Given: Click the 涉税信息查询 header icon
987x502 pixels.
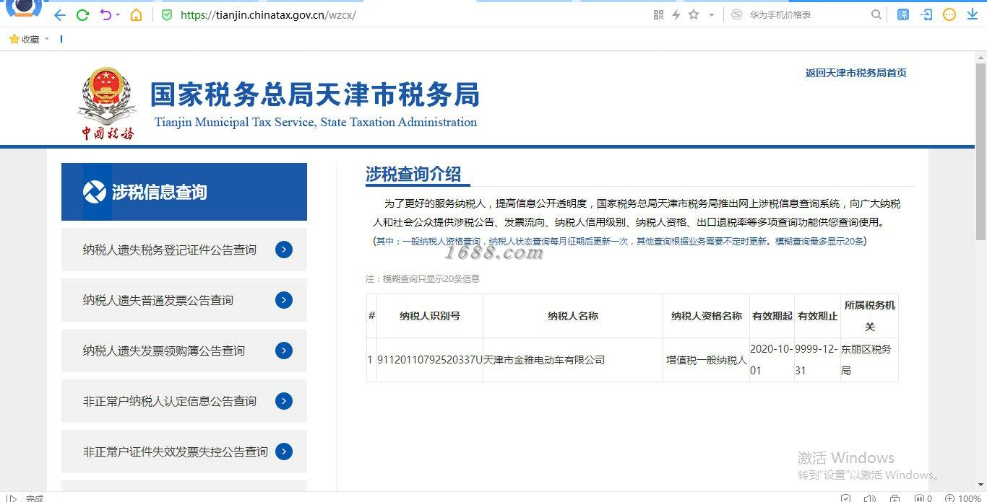Looking at the screenshot, I should tap(95, 192).
